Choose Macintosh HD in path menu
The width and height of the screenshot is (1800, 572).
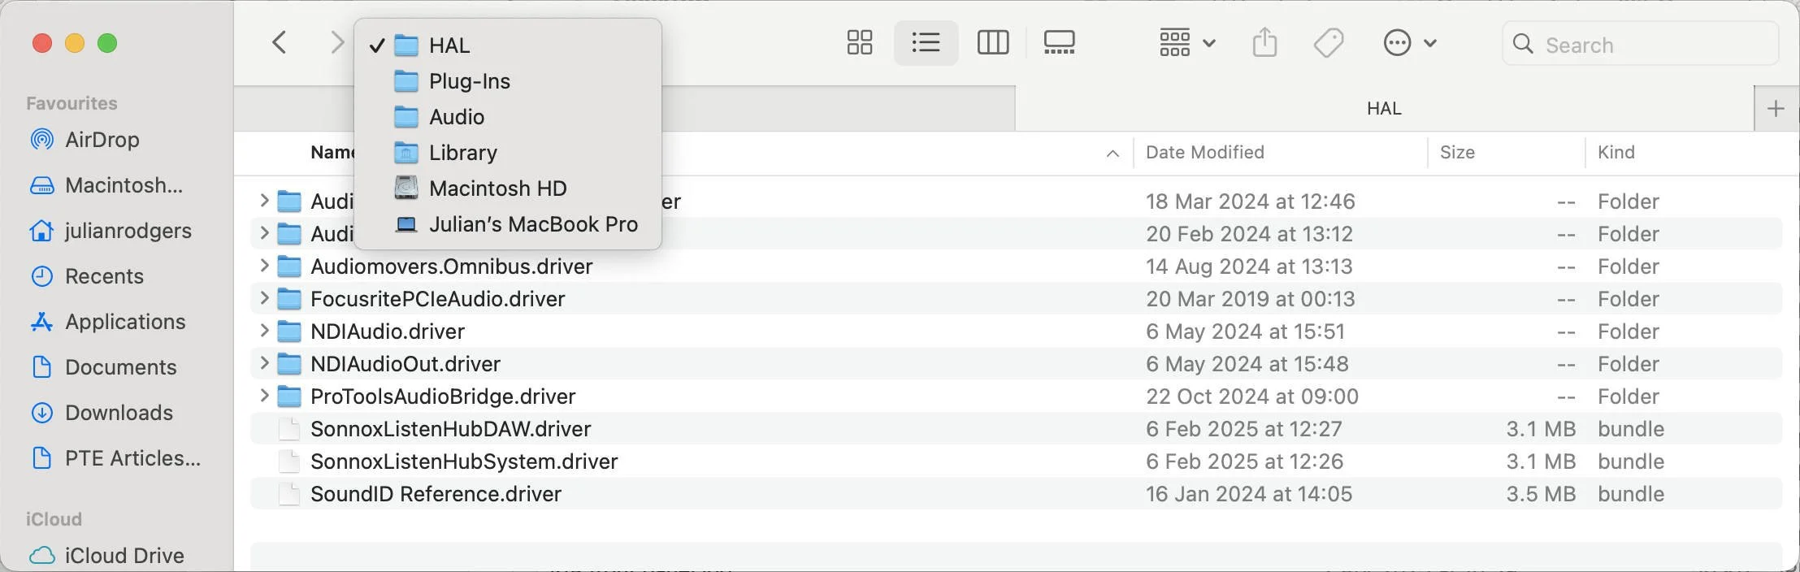click(x=508, y=188)
